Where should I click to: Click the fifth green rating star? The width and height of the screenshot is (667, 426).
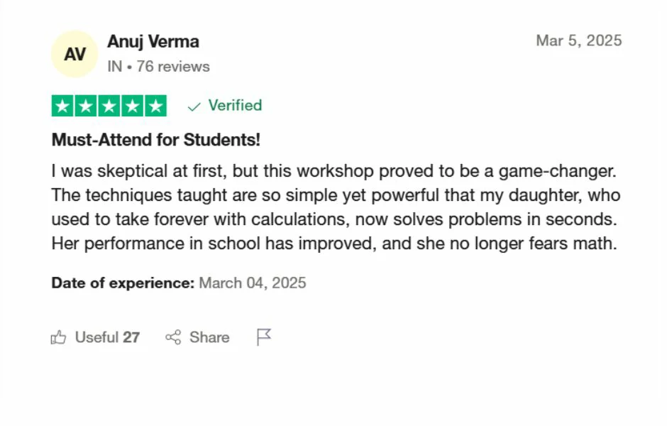(x=155, y=106)
